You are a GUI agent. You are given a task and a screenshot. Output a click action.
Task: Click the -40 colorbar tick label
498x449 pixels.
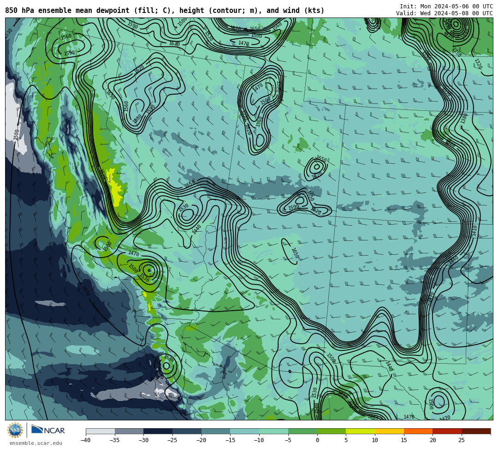pyautogui.click(x=85, y=440)
